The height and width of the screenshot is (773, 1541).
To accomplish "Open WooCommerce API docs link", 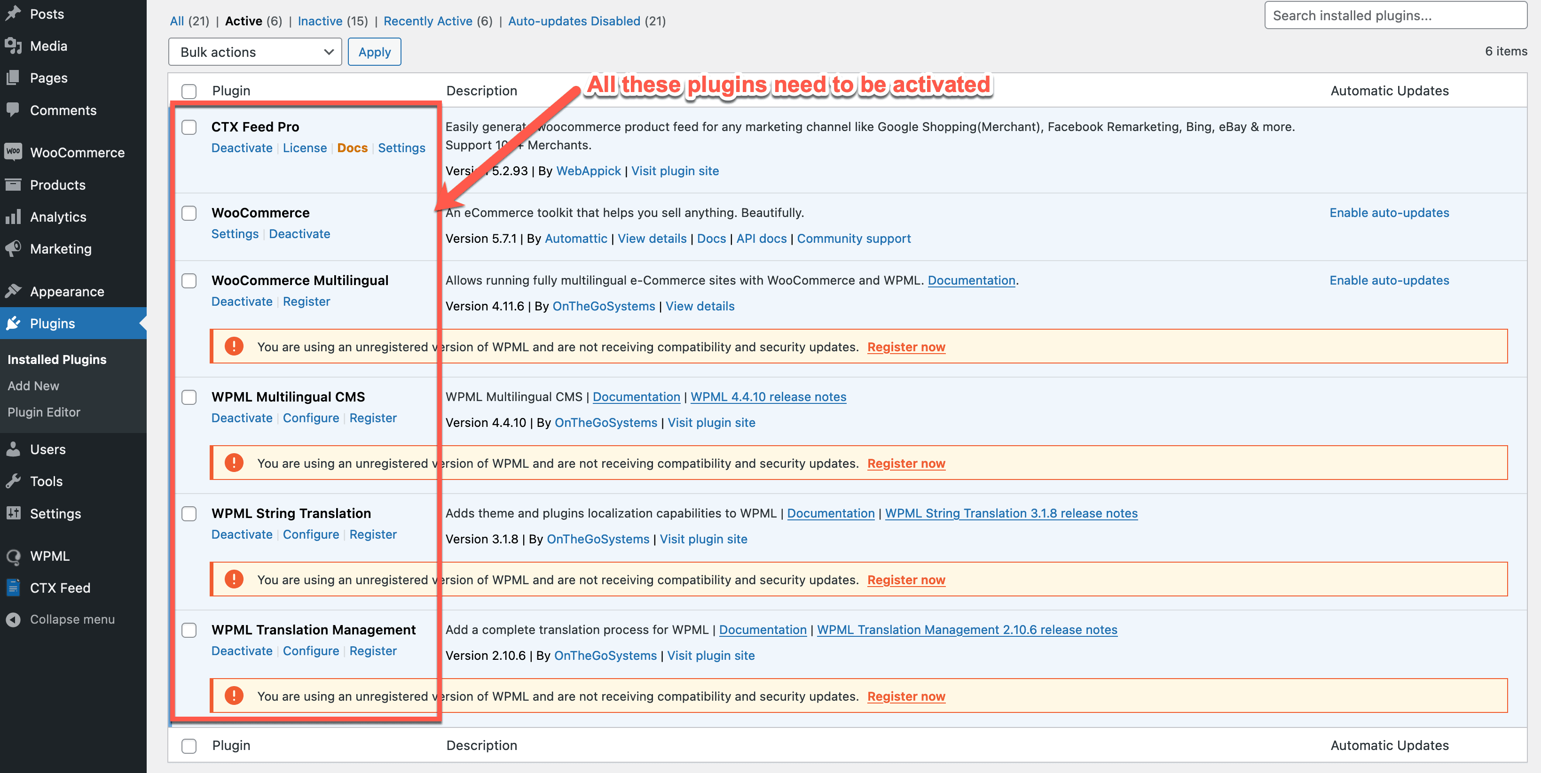I will (762, 239).
